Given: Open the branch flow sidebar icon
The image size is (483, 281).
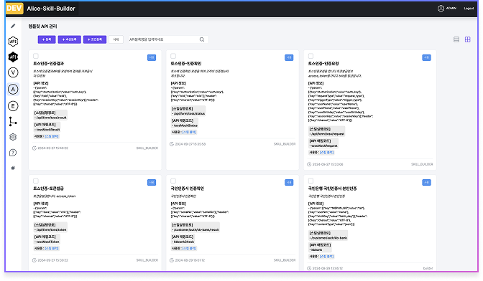Looking at the screenshot, I should click(x=13, y=122).
